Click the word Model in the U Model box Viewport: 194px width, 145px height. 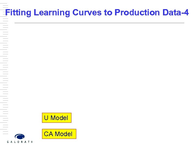[x=60, y=118]
